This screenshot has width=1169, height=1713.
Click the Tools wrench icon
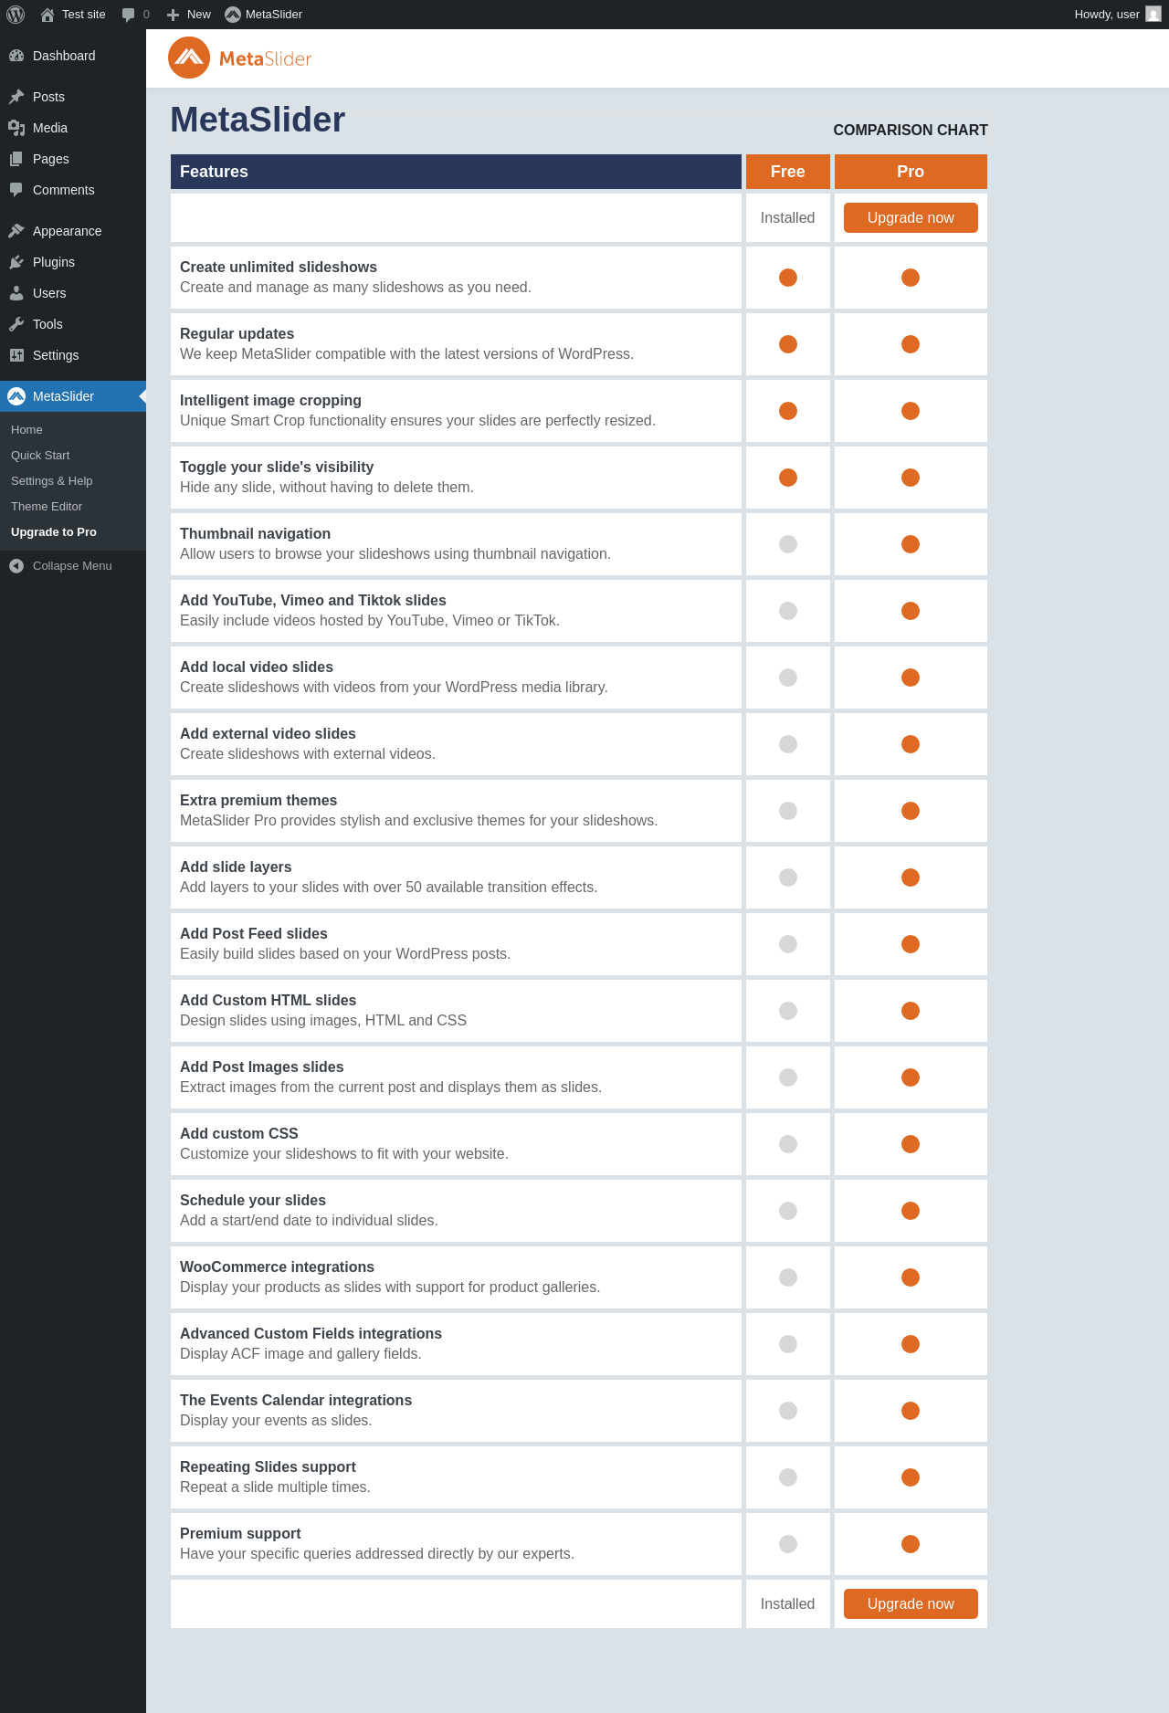[16, 324]
